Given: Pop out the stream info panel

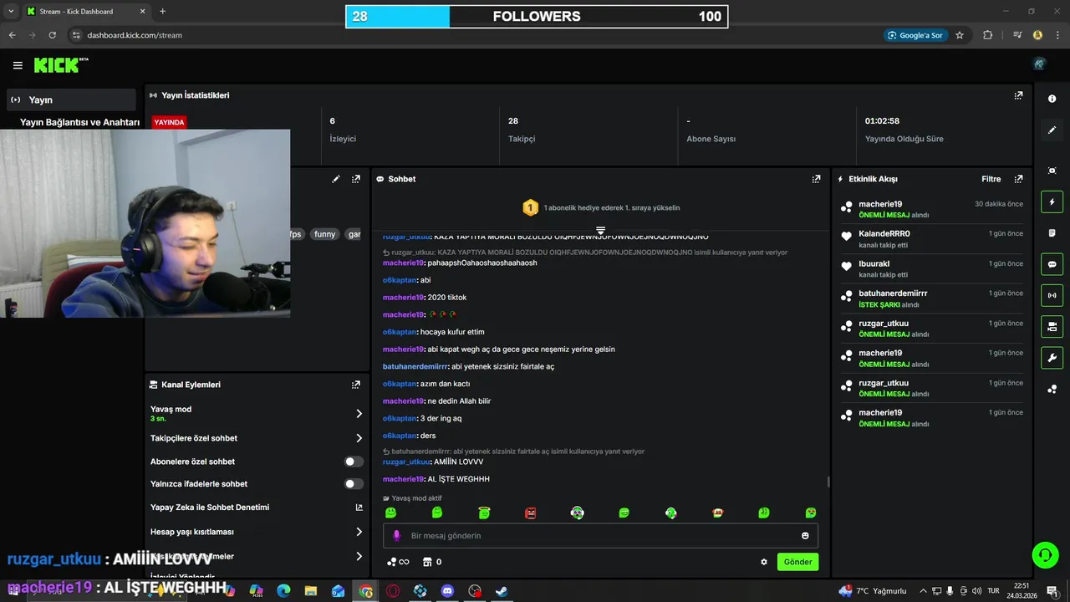Looking at the screenshot, I should click(356, 179).
